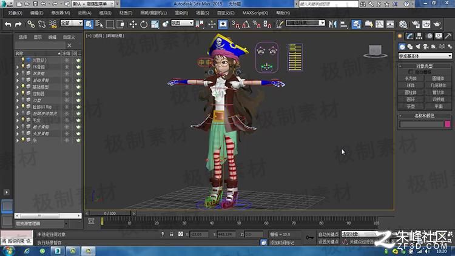Open the named selection sets dropdown
This screenshot has height=256, width=455.
click(305, 23)
